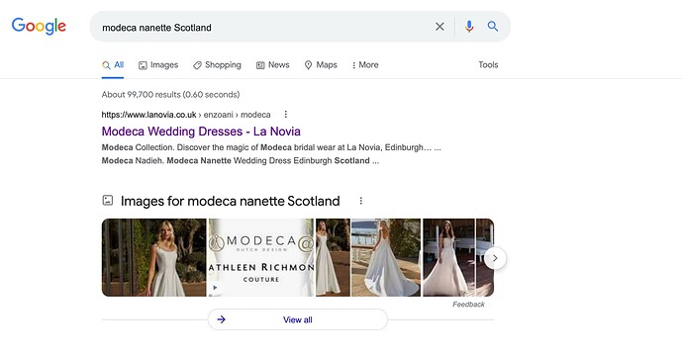Open options dots beside the Images for heading
The image size is (683, 357).
(360, 201)
